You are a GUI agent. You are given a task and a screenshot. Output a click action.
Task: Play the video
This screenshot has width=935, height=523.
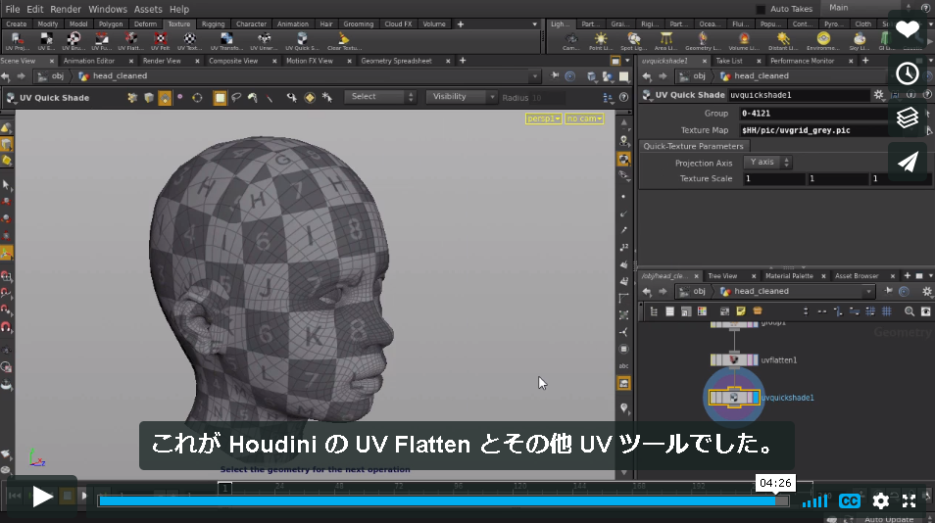(x=42, y=497)
